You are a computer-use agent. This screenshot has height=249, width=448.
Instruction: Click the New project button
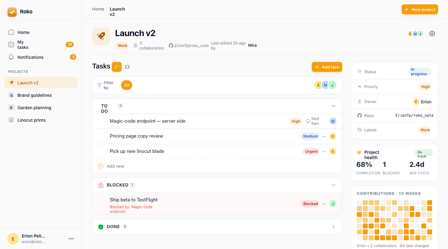coord(420,9)
